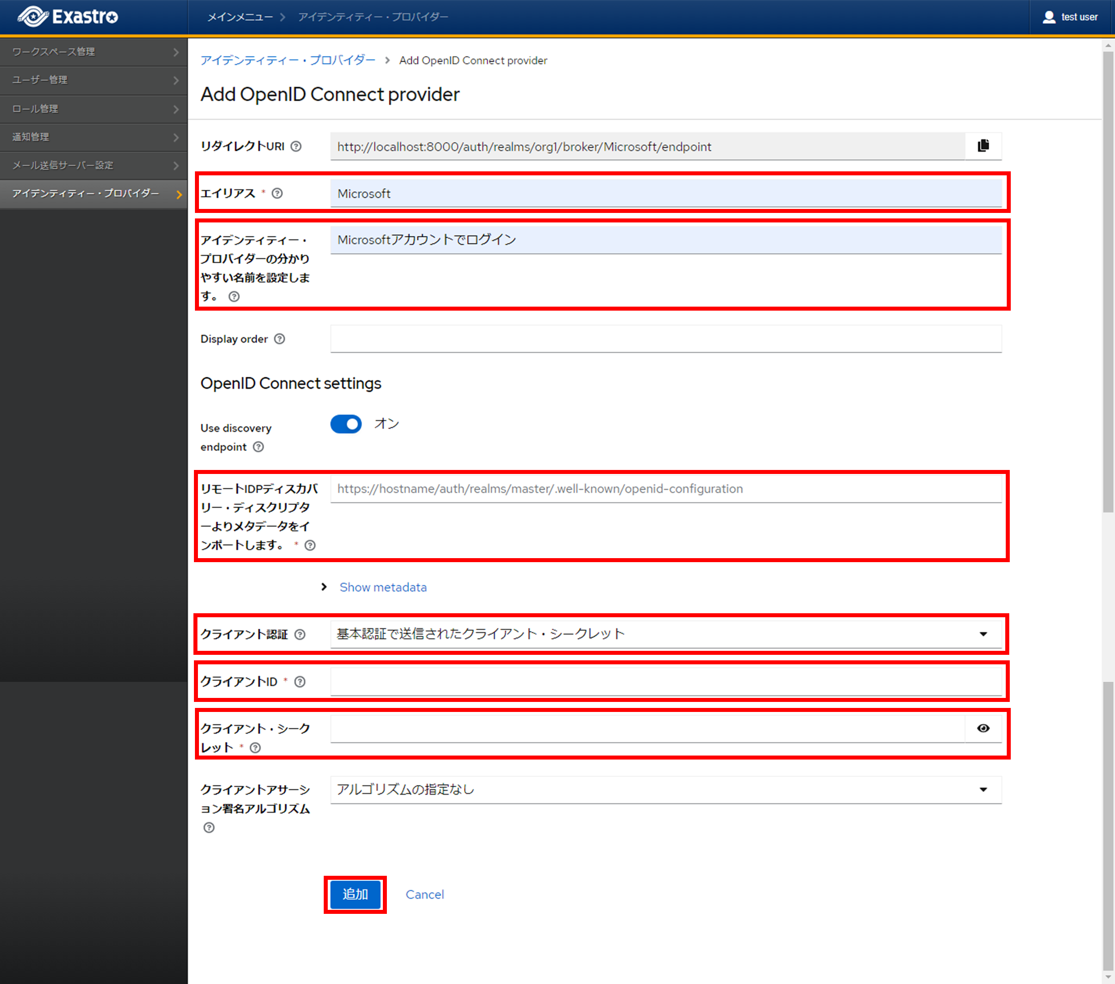Click help icon next to クライアント認証
The image size is (1115, 984).
point(300,634)
